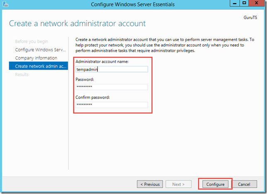Click the window title bar text

(133, 4)
